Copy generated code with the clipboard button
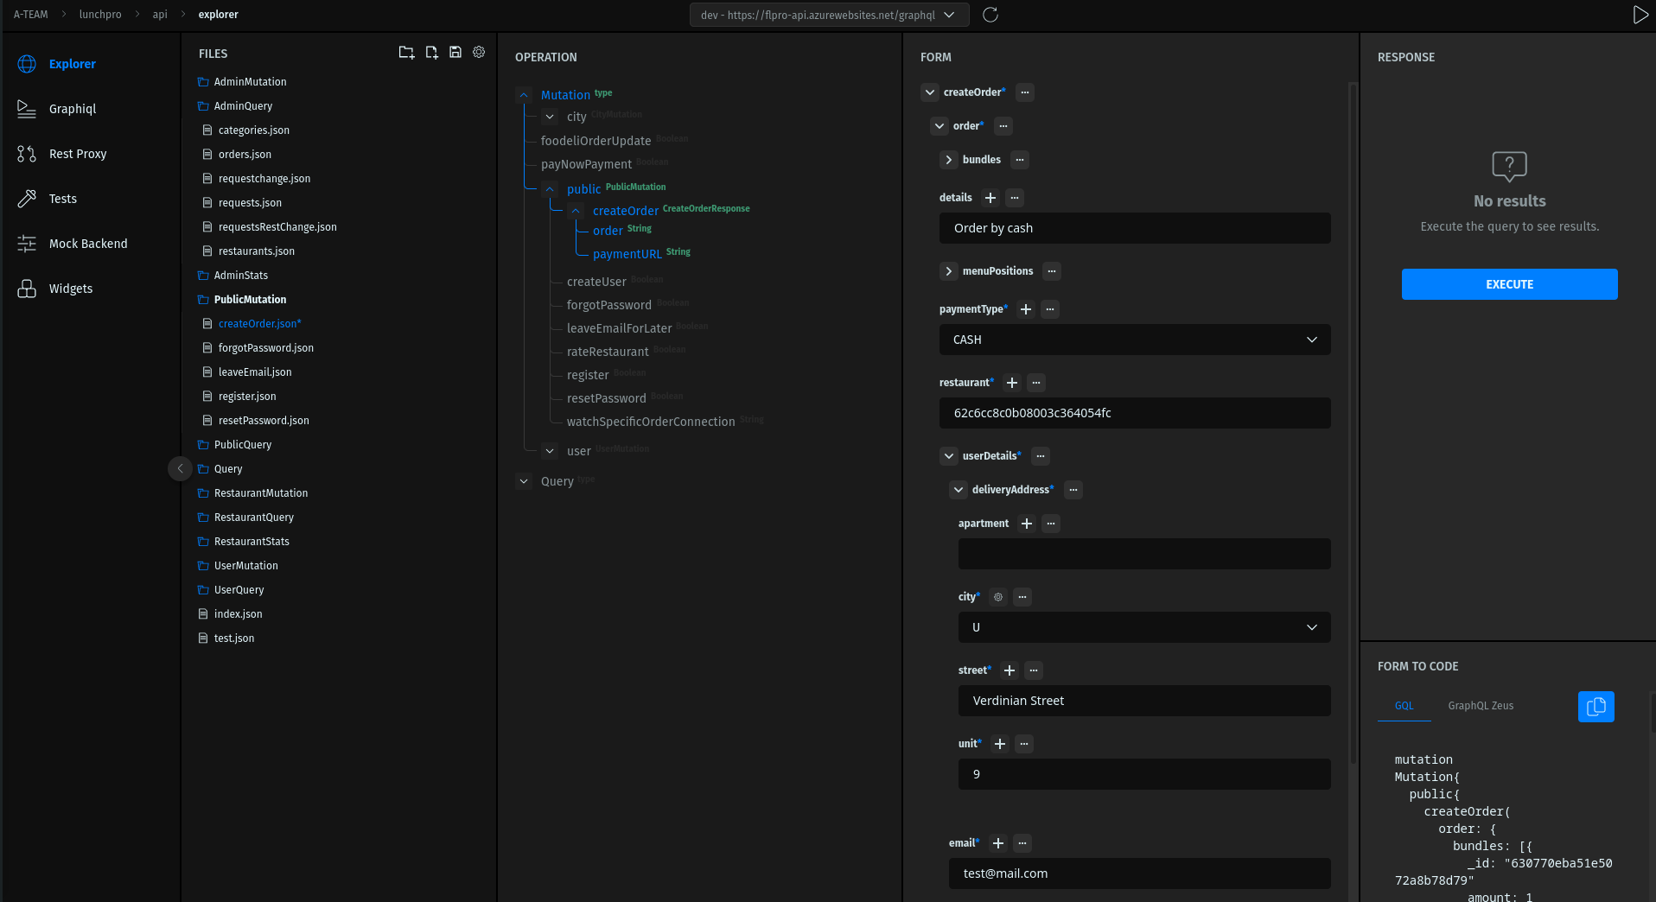Image resolution: width=1656 pixels, height=902 pixels. click(x=1595, y=706)
